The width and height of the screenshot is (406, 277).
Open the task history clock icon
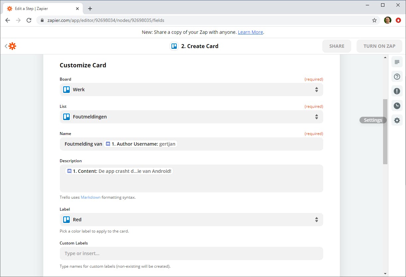pyautogui.click(x=397, y=106)
